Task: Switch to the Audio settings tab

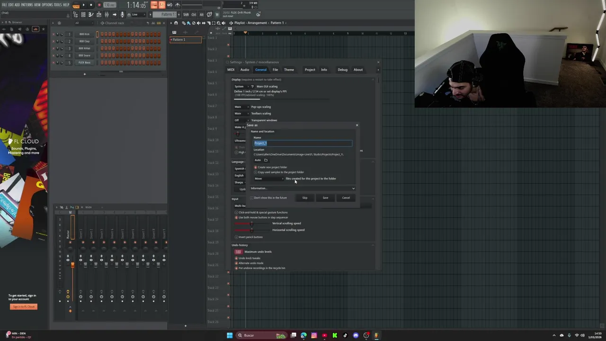Action: tap(244, 70)
